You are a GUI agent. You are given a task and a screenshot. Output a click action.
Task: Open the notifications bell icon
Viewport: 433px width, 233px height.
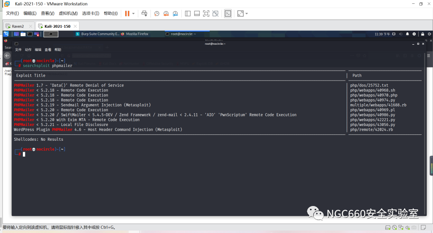407,34
